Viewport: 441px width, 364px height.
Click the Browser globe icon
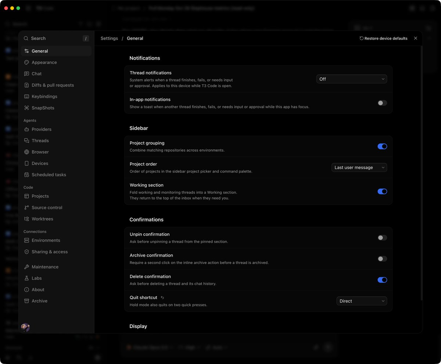[x=26, y=152]
